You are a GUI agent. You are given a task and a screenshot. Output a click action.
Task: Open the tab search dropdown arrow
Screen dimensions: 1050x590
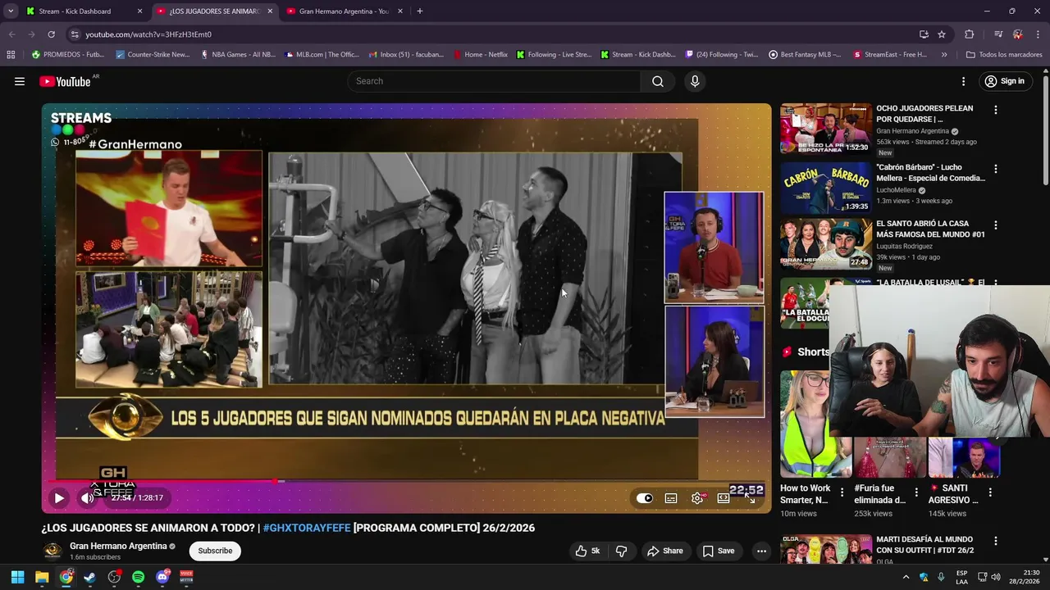pos(11,11)
